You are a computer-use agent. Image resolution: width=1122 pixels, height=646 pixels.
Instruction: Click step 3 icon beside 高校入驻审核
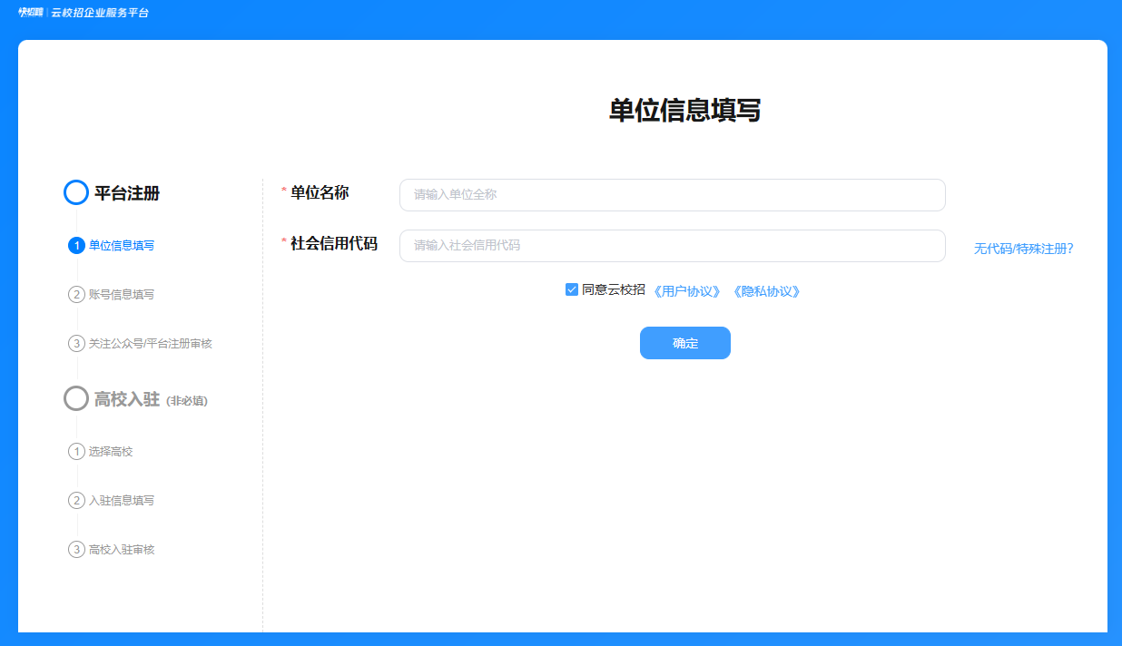tap(76, 549)
